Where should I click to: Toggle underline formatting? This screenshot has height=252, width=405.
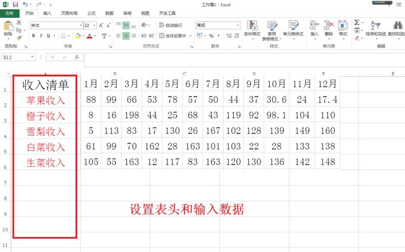coord(48,36)
